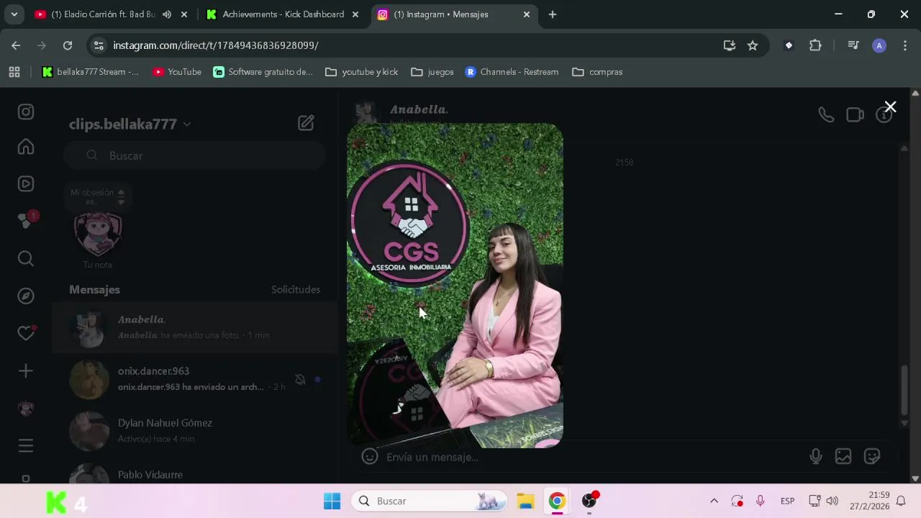
Task: Open the hamburger More menu
Action: 26,445
